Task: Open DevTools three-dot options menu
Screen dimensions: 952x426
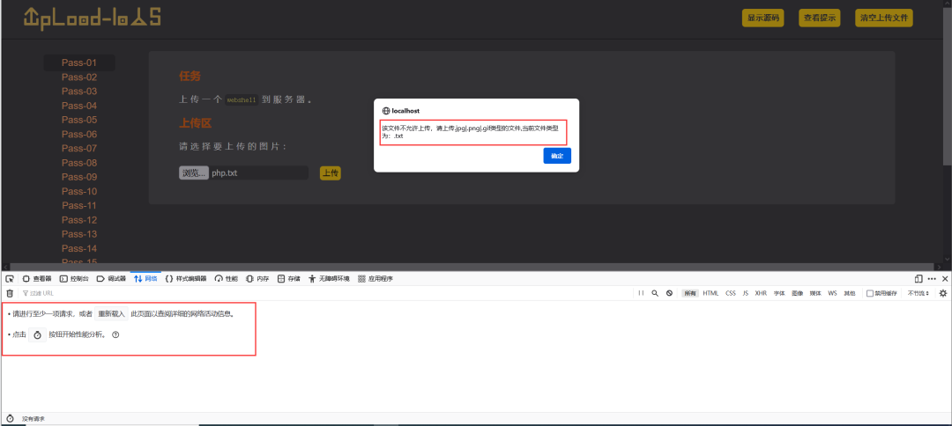Action: 932,278
